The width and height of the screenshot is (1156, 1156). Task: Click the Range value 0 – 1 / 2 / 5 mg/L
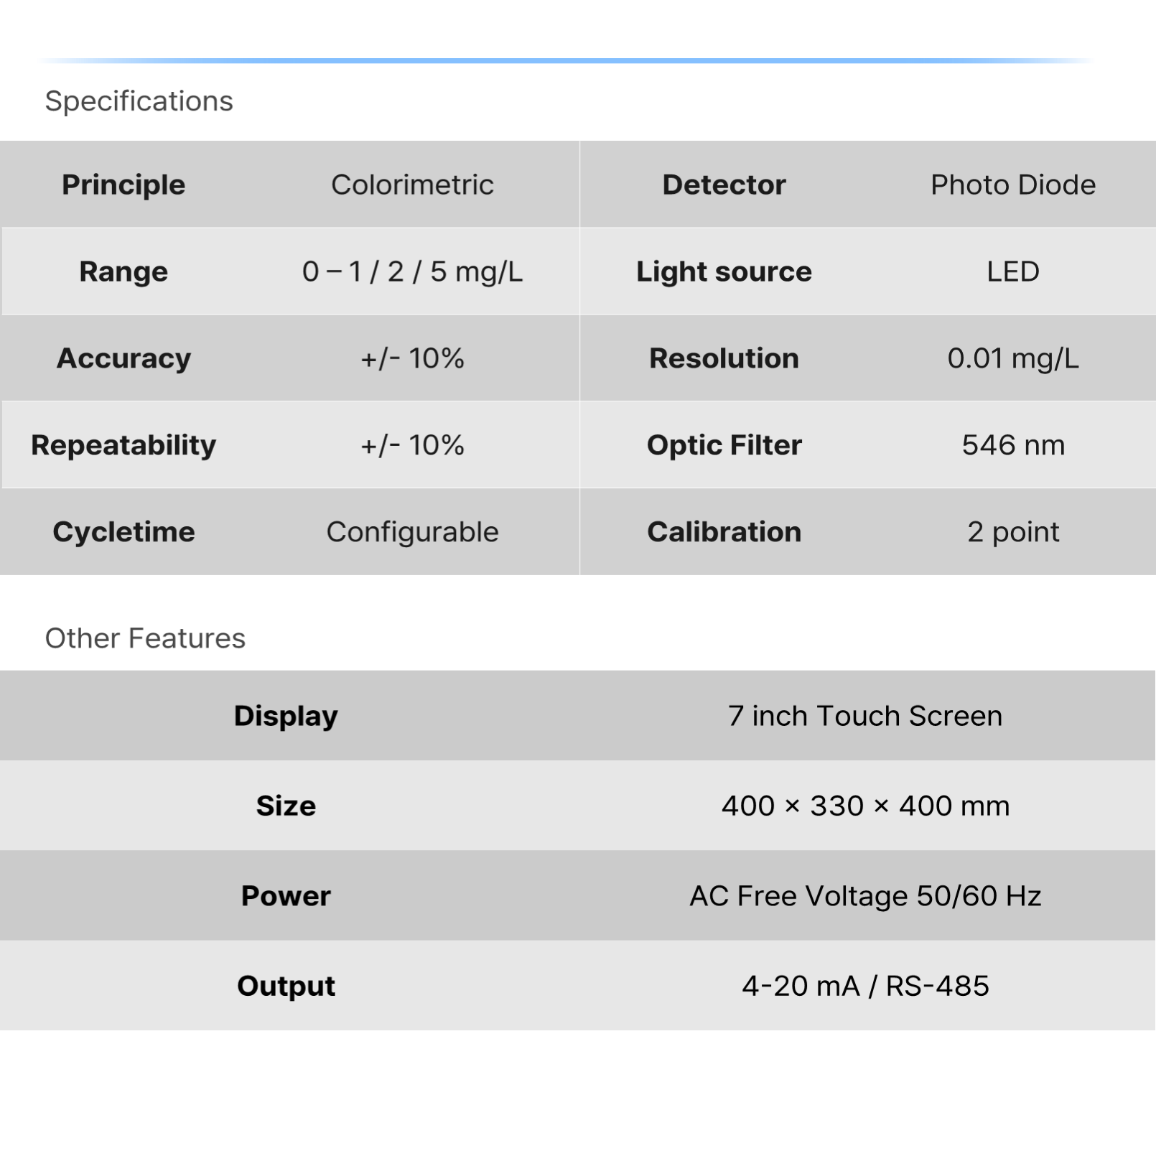pos(412,271)
